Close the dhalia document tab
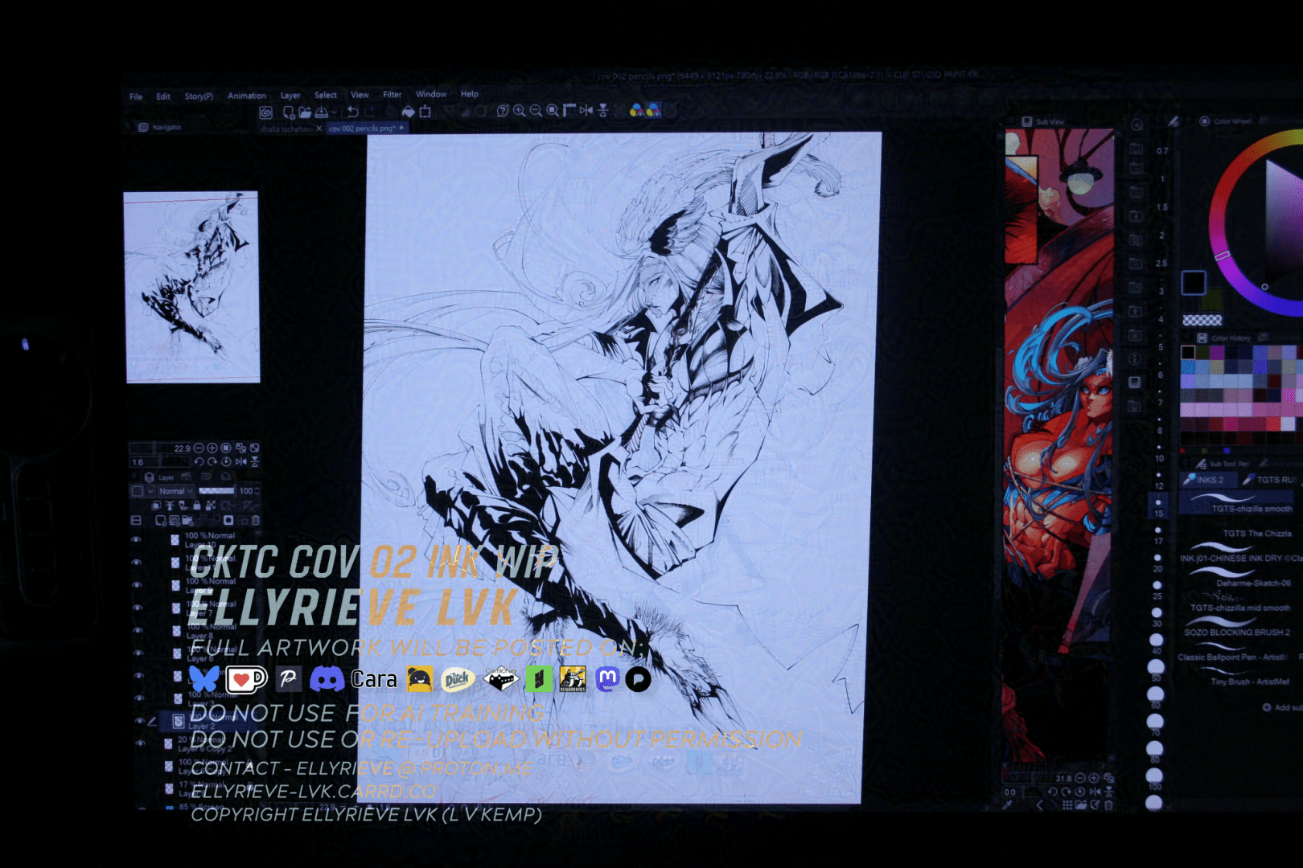The width and height of the screenshot is (1303, 868). 319,129
